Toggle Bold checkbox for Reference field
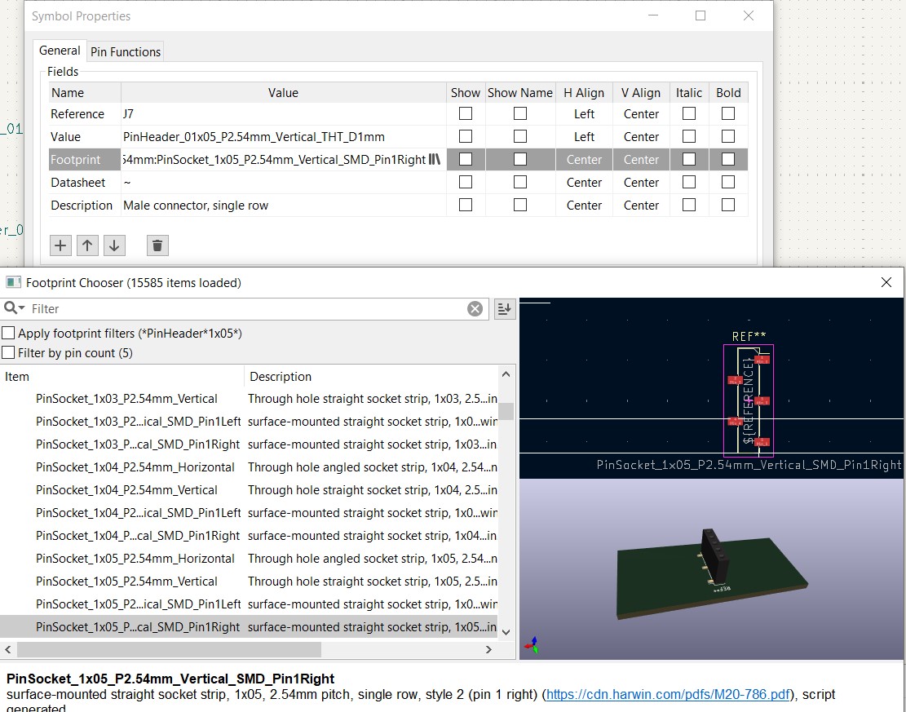 click(x=728, y=114)
